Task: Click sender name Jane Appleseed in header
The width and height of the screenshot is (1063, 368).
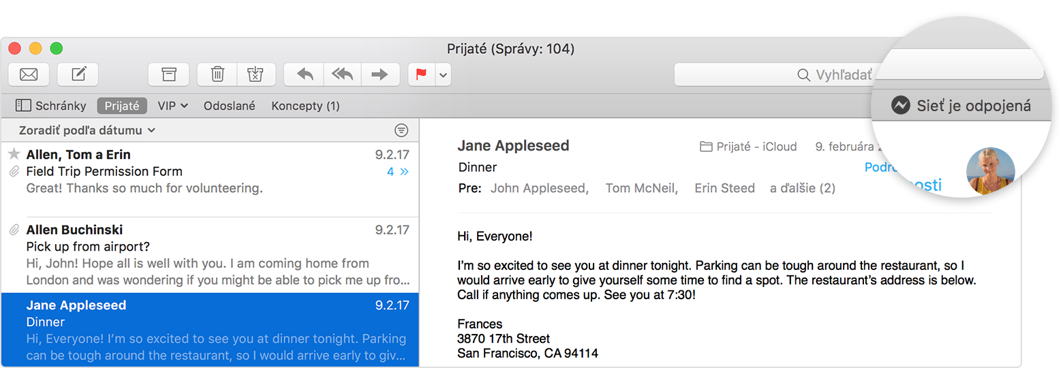Action: point(513,145)
